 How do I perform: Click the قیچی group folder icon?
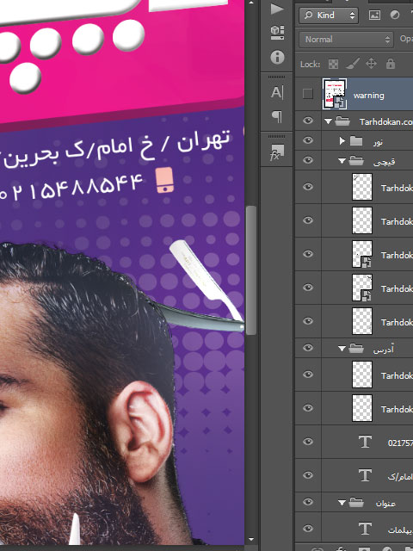(356, 161)
